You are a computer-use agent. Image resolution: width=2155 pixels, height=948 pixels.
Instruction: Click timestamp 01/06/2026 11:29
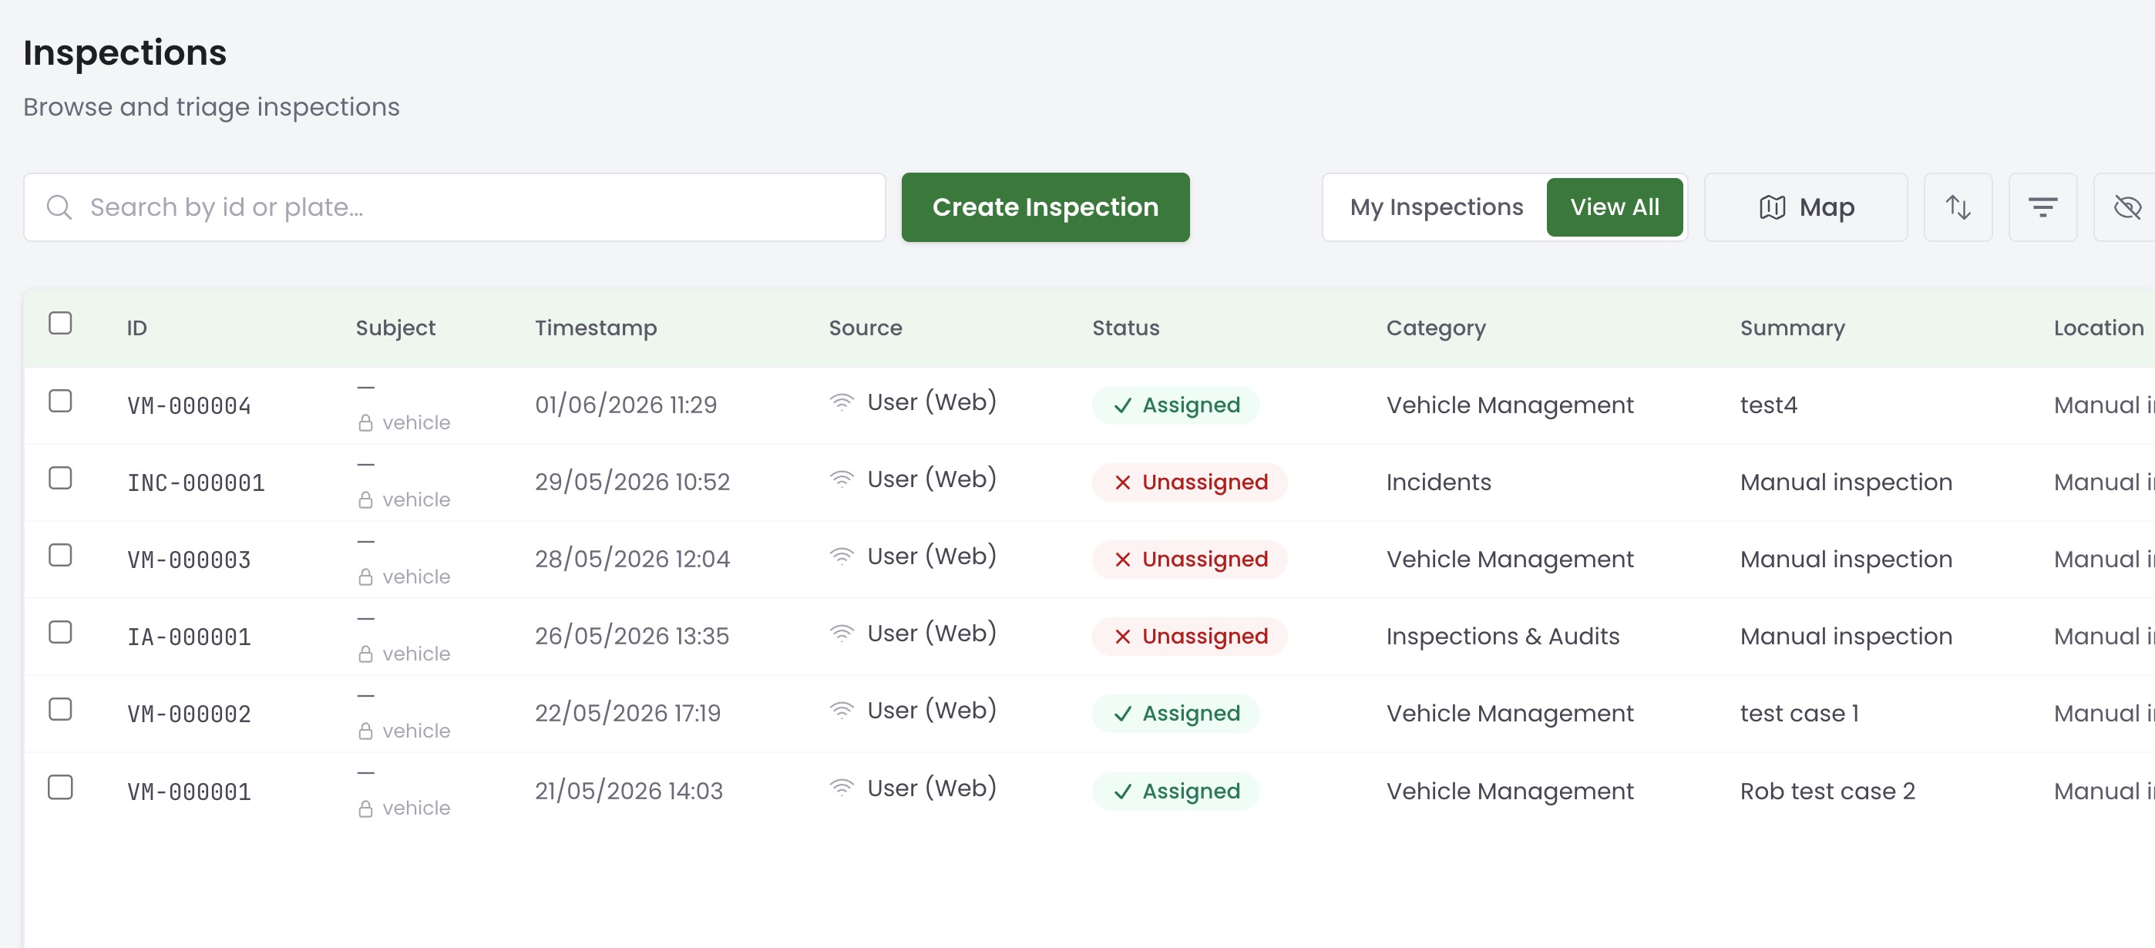pos(626,405)
